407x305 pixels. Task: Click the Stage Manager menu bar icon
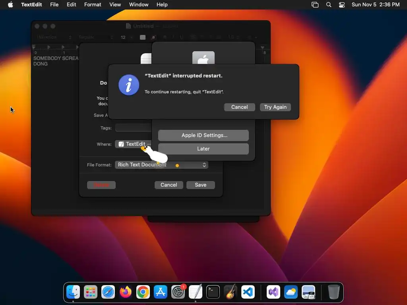315,5
